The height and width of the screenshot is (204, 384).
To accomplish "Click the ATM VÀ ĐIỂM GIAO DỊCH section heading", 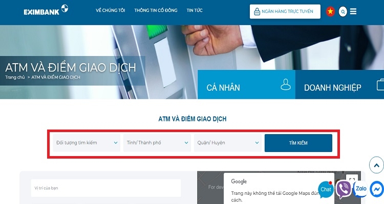I will click(193, 119).
